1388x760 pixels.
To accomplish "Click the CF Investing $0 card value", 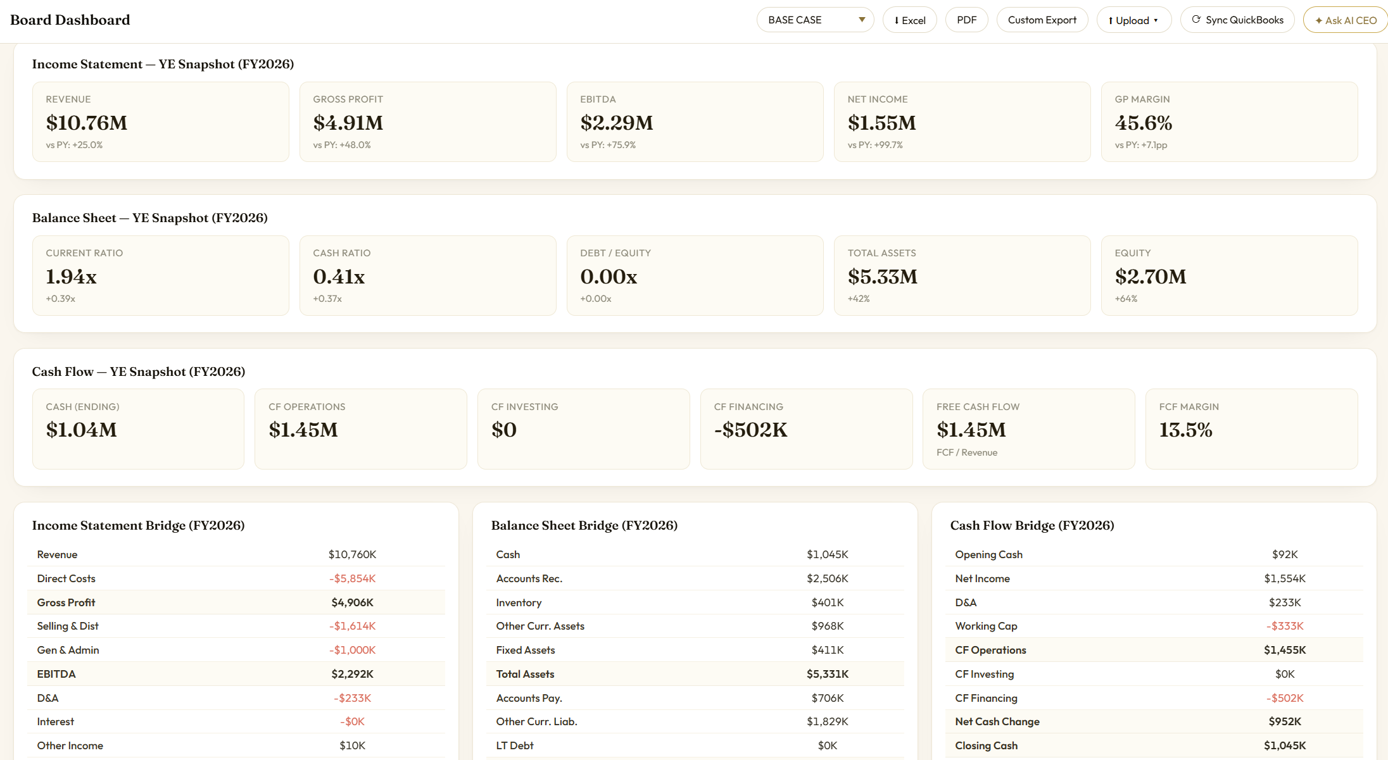I will tap(504, 430).
